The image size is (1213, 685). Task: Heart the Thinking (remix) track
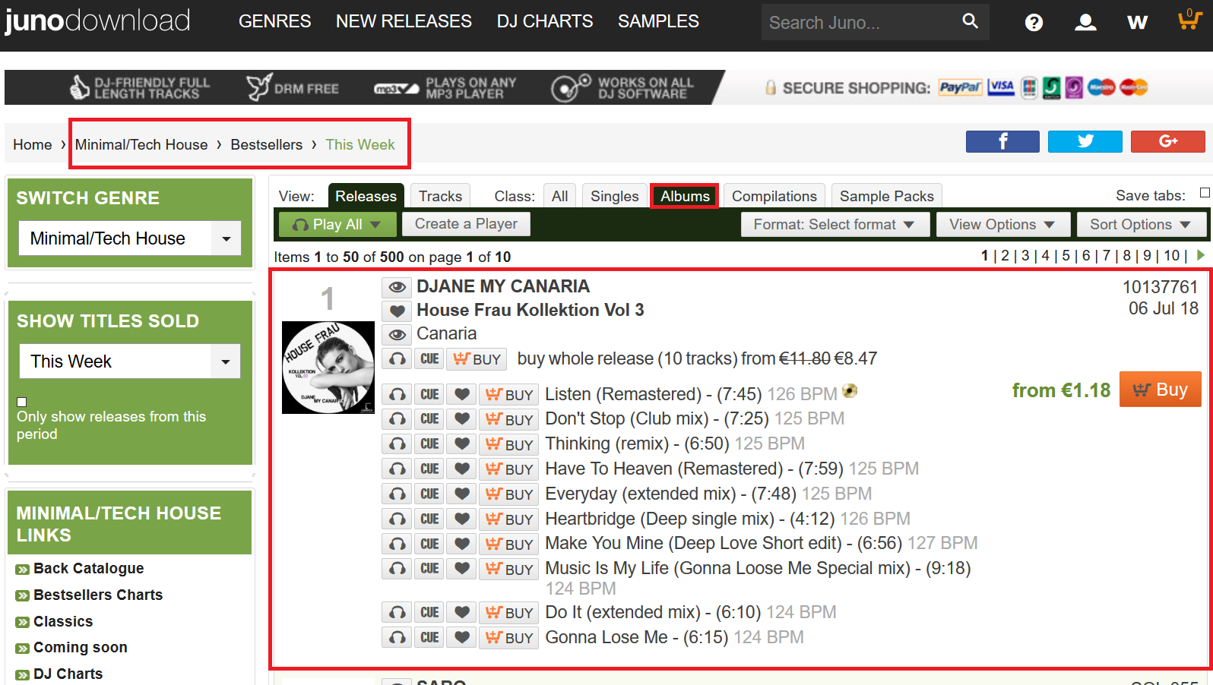[461, 444]
